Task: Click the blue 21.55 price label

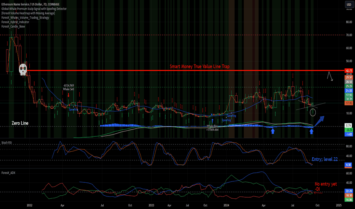Action: click(349, 90)
